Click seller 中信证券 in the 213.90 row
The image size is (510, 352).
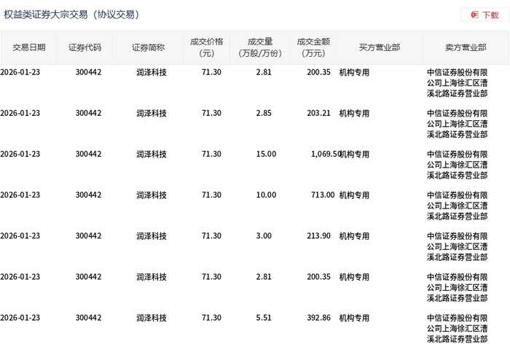[x=458, y=246]
